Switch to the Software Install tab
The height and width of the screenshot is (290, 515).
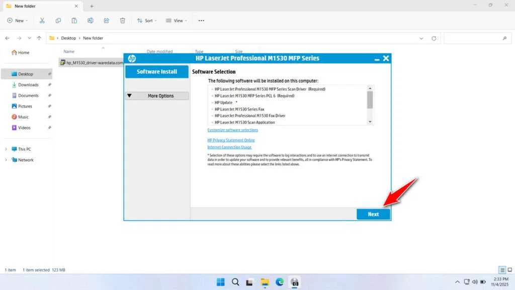pos(156,71)
